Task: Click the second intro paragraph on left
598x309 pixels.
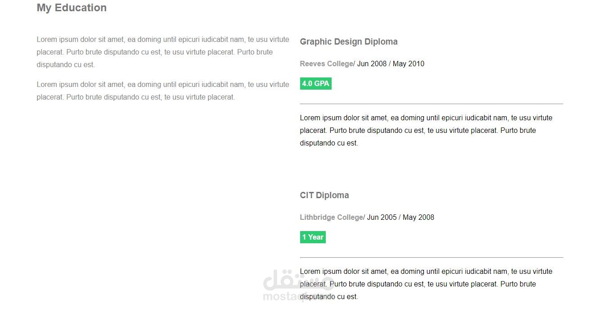Action: (x=163, y=91)
